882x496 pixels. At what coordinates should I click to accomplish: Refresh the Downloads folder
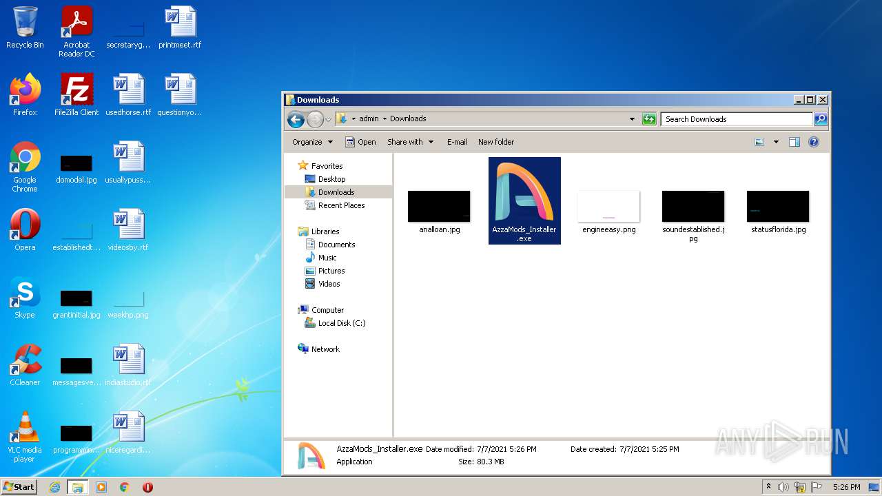pyautogui.click(x=649, y=119)
